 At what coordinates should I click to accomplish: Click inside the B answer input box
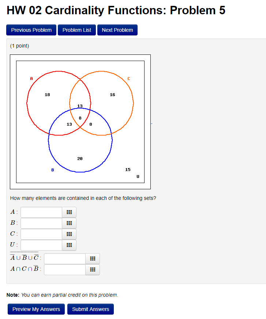41,223
